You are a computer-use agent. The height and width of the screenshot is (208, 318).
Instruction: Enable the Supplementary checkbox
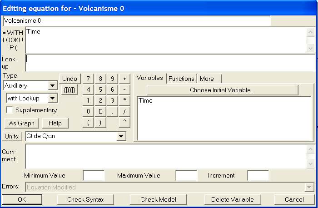pos(10,110)
